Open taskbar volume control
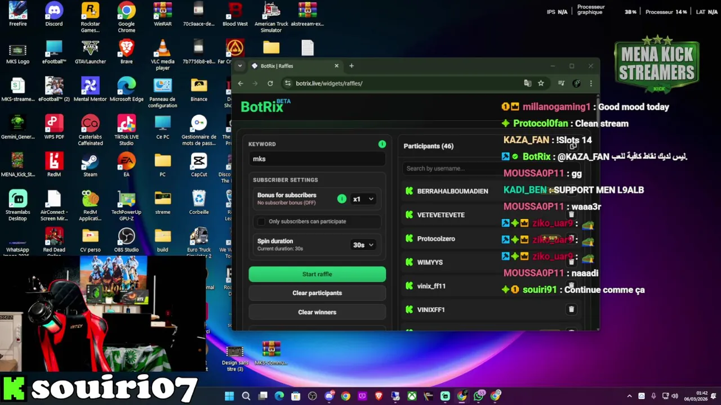The width and height of the screenshot is (721, 405). (675, 396)
